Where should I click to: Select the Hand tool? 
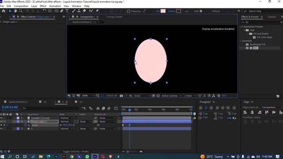[x=15, y=11]
